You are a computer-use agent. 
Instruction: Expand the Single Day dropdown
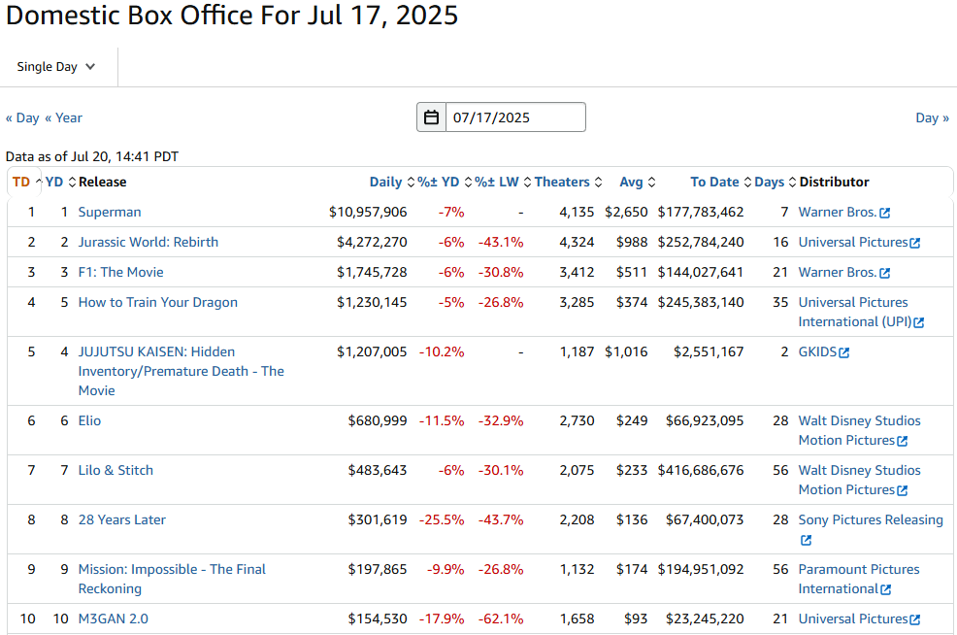pos(56,67)
